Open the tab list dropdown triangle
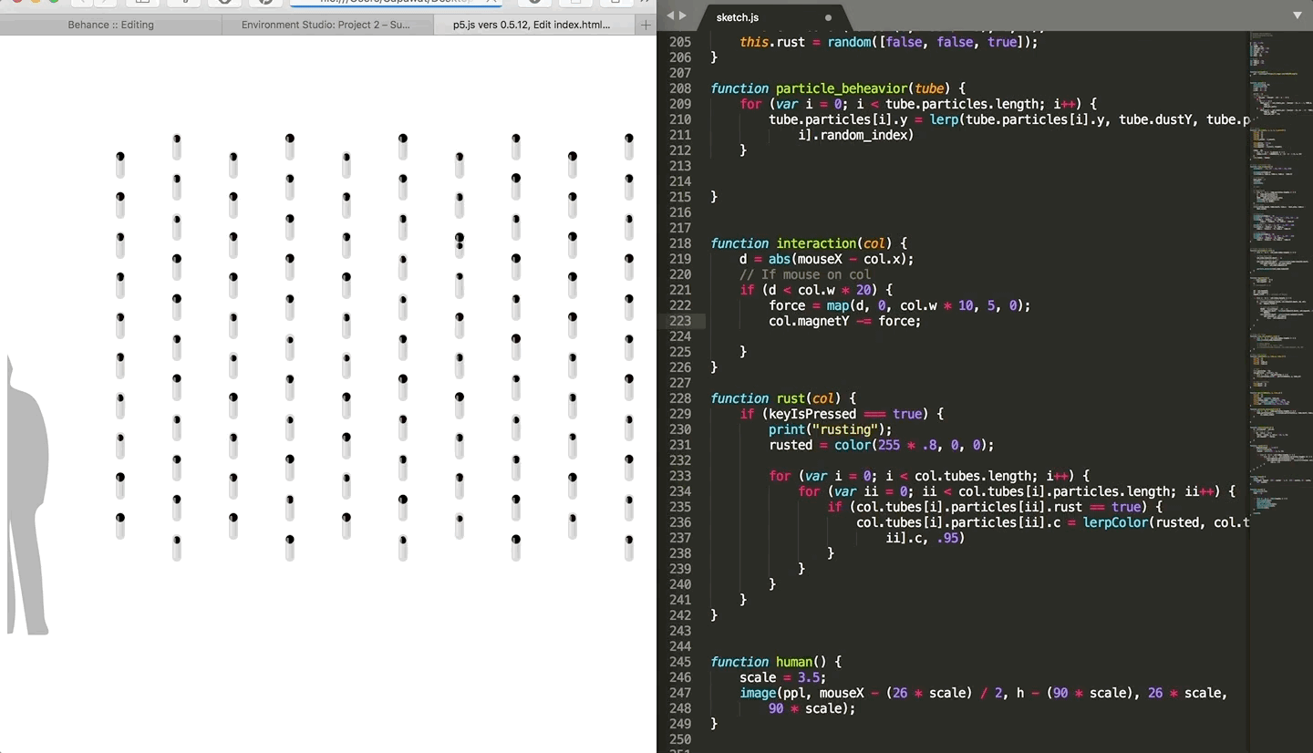 1297,16
